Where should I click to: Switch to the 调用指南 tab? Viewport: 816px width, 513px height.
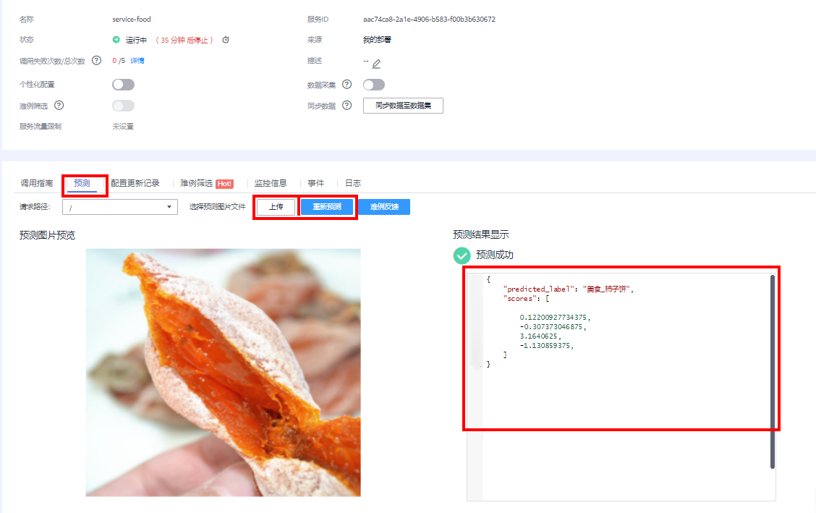coord(36,183)
